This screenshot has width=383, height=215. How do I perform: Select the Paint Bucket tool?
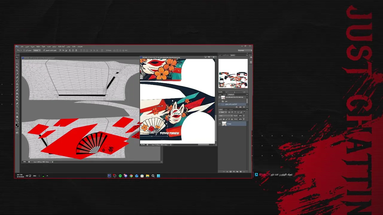[x=17, y=93]
